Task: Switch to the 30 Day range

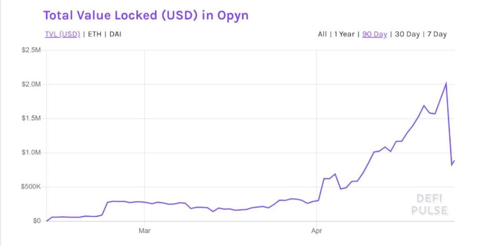Action: click(x=407, y=35)
